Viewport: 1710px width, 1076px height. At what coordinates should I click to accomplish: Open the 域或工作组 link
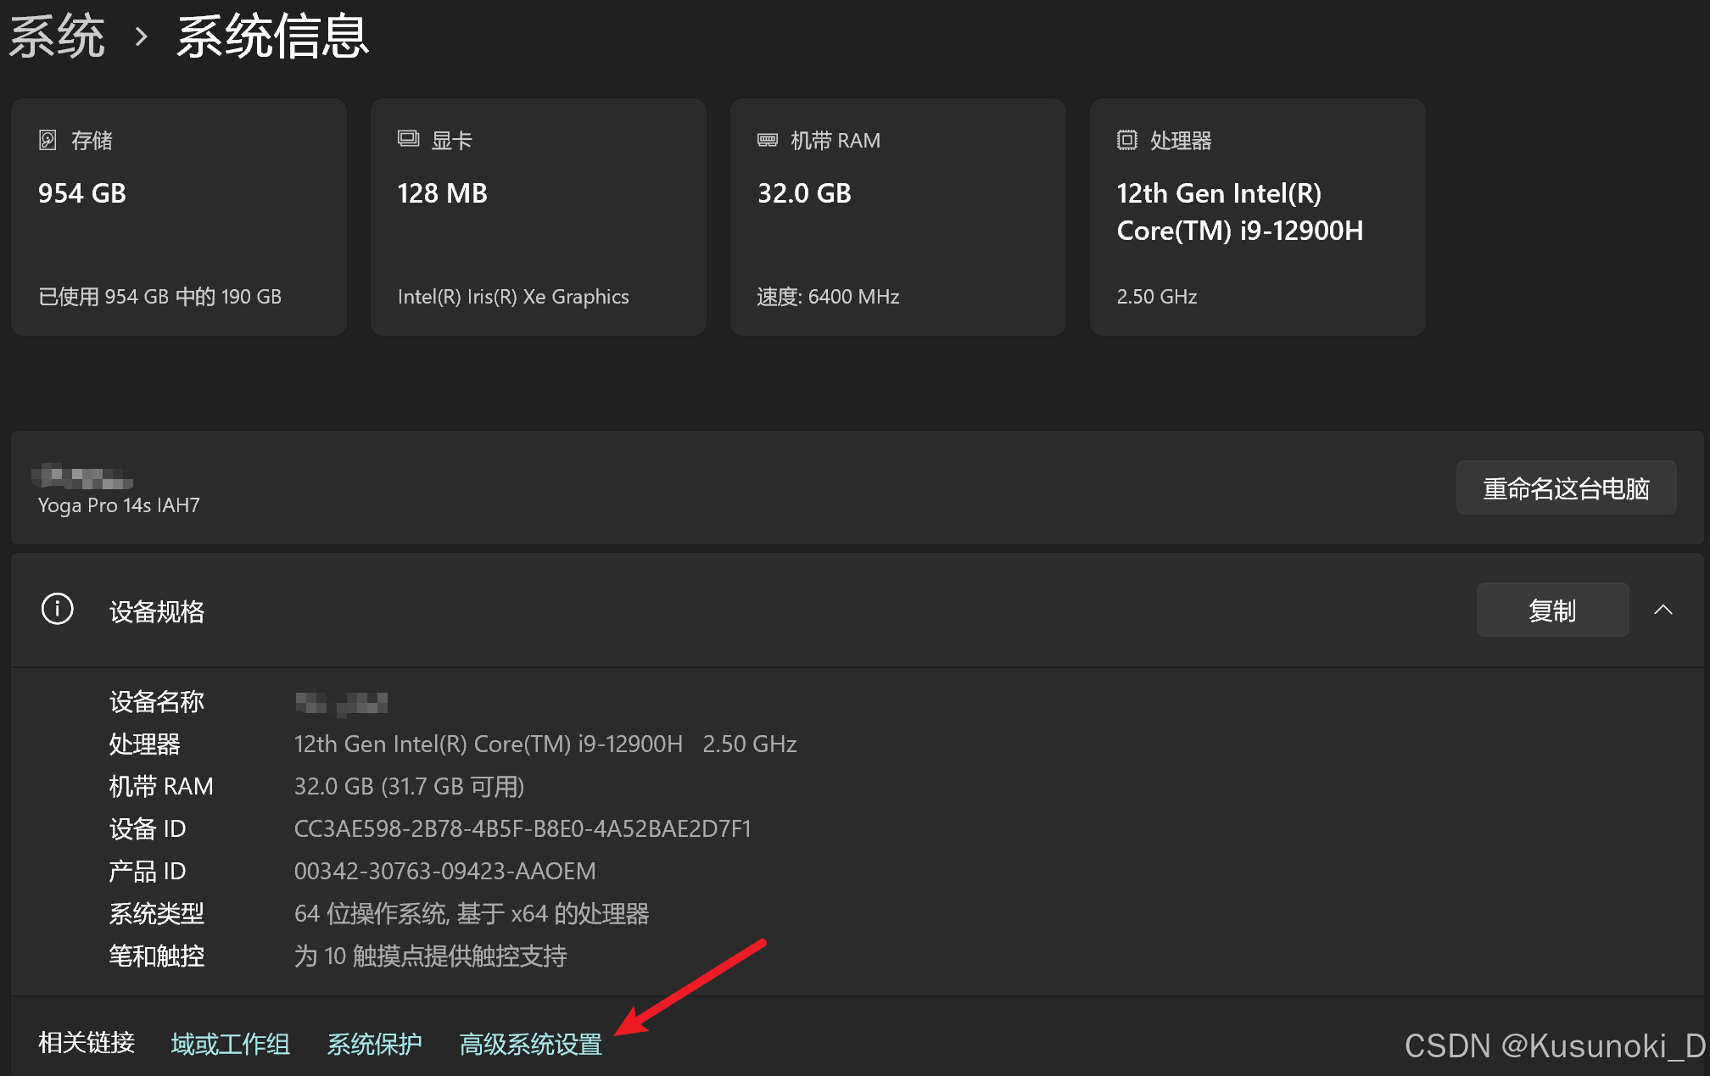[230, 1044]
